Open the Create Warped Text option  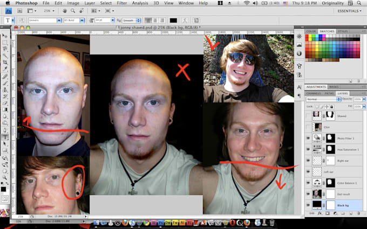click(185, 20)
